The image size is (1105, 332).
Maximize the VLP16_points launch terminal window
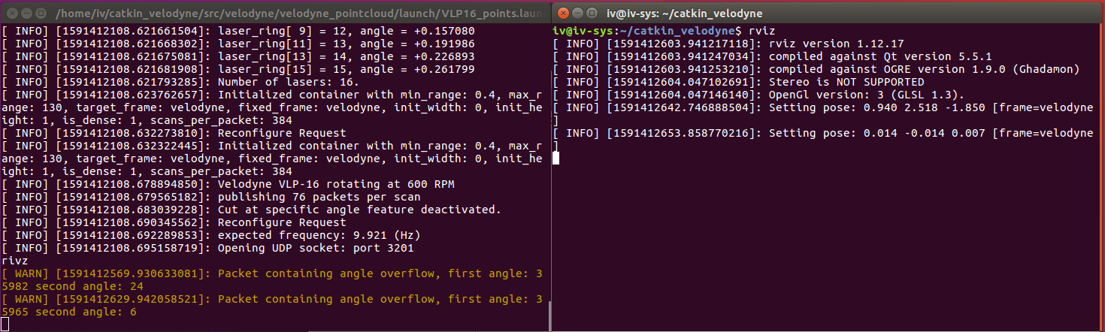[x=39, y=12]
